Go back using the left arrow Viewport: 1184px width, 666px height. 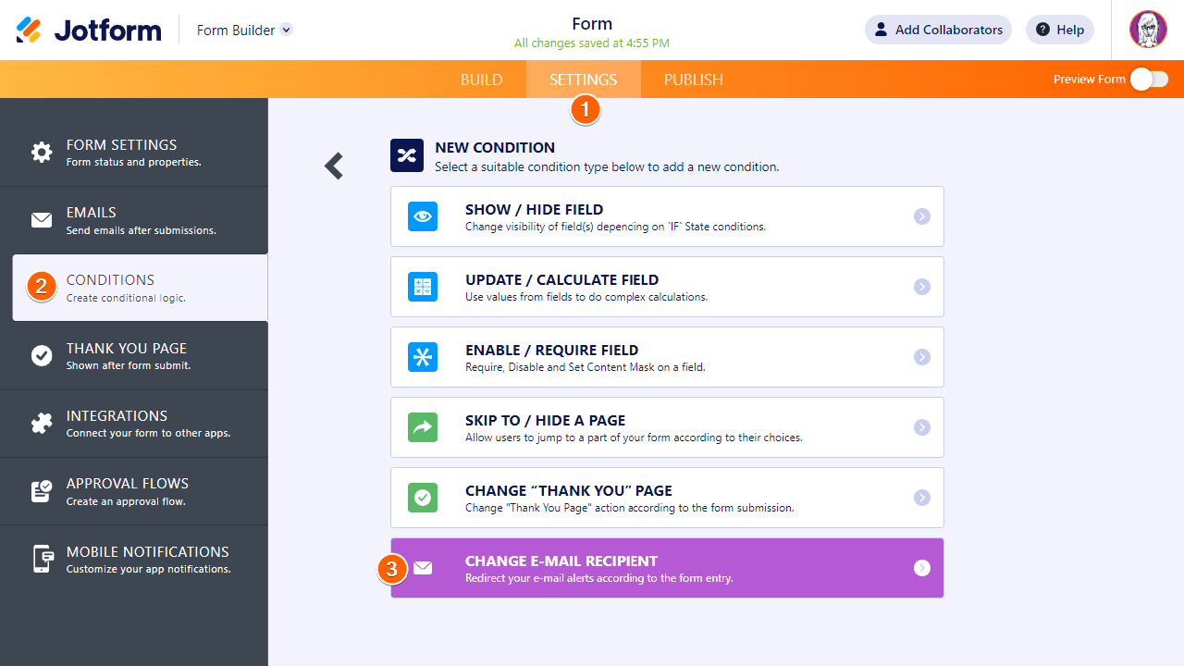(334, 166)
